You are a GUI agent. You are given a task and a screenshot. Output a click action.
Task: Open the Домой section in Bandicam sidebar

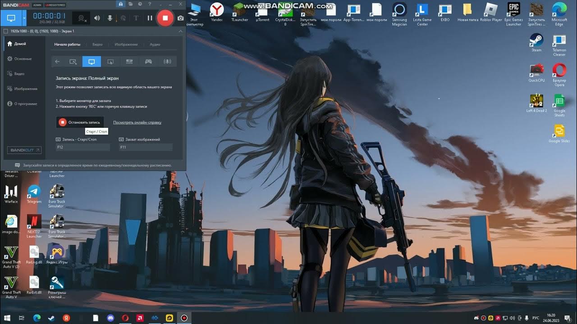click(17, 44)
